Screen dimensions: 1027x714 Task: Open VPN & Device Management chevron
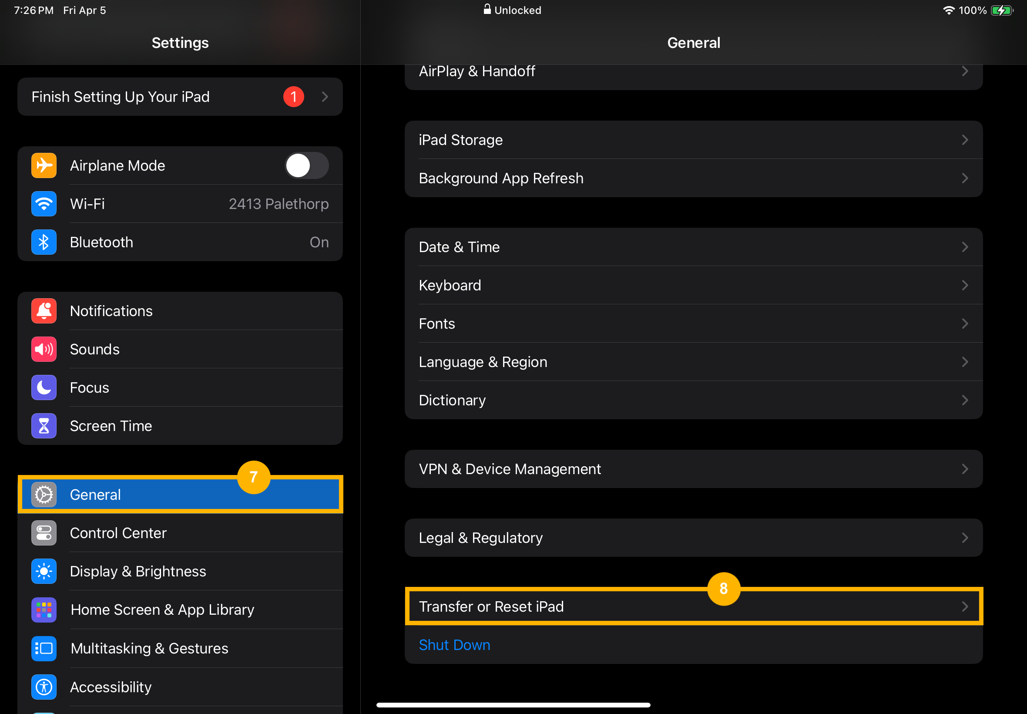(965, 469)
